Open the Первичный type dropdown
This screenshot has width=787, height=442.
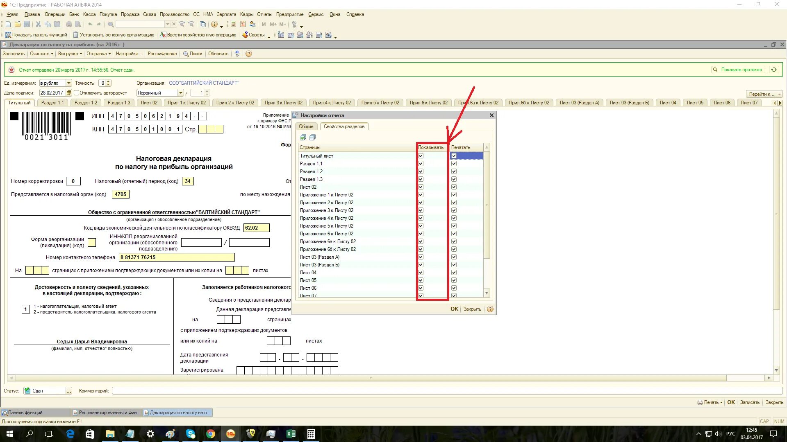coord(180,93)
